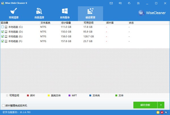Open the 高级清理 (Advanced Cleaner) vacuum icon
The height and width of the screenshot is (115, 170).
(39, 12)
